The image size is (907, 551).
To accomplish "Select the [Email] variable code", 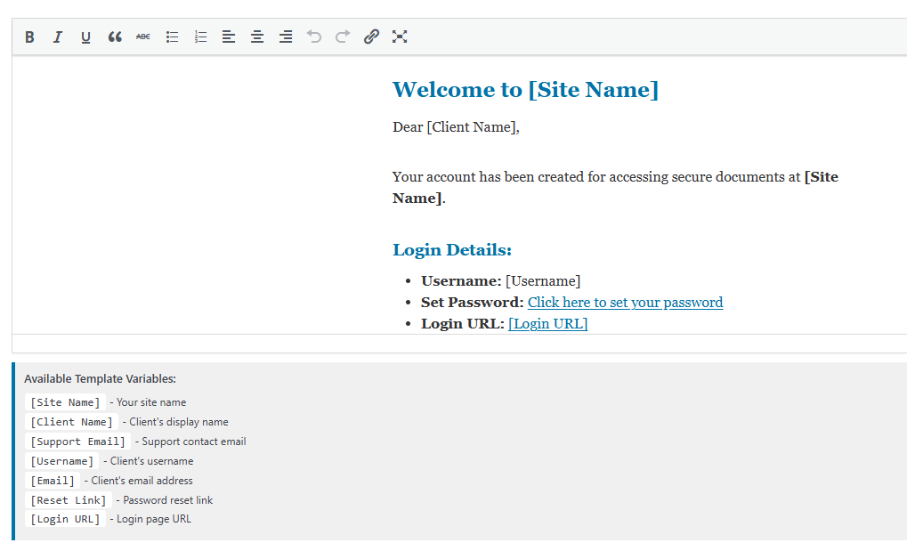I will tap(53, 481).
